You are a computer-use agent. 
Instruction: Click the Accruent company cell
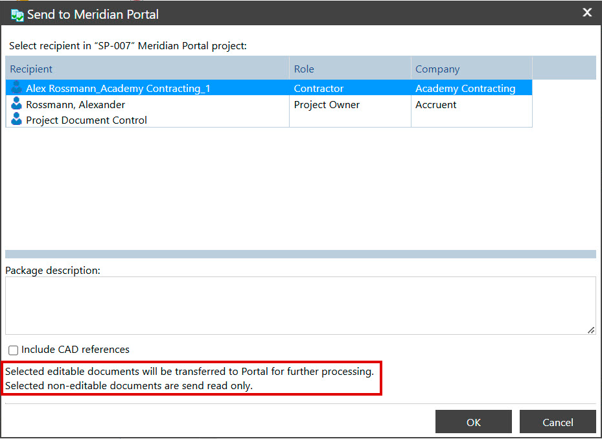(x=435, y=104)
